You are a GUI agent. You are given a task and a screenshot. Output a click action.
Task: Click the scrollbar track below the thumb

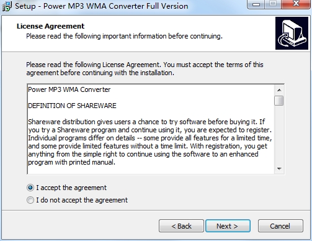tap(279, 135)
